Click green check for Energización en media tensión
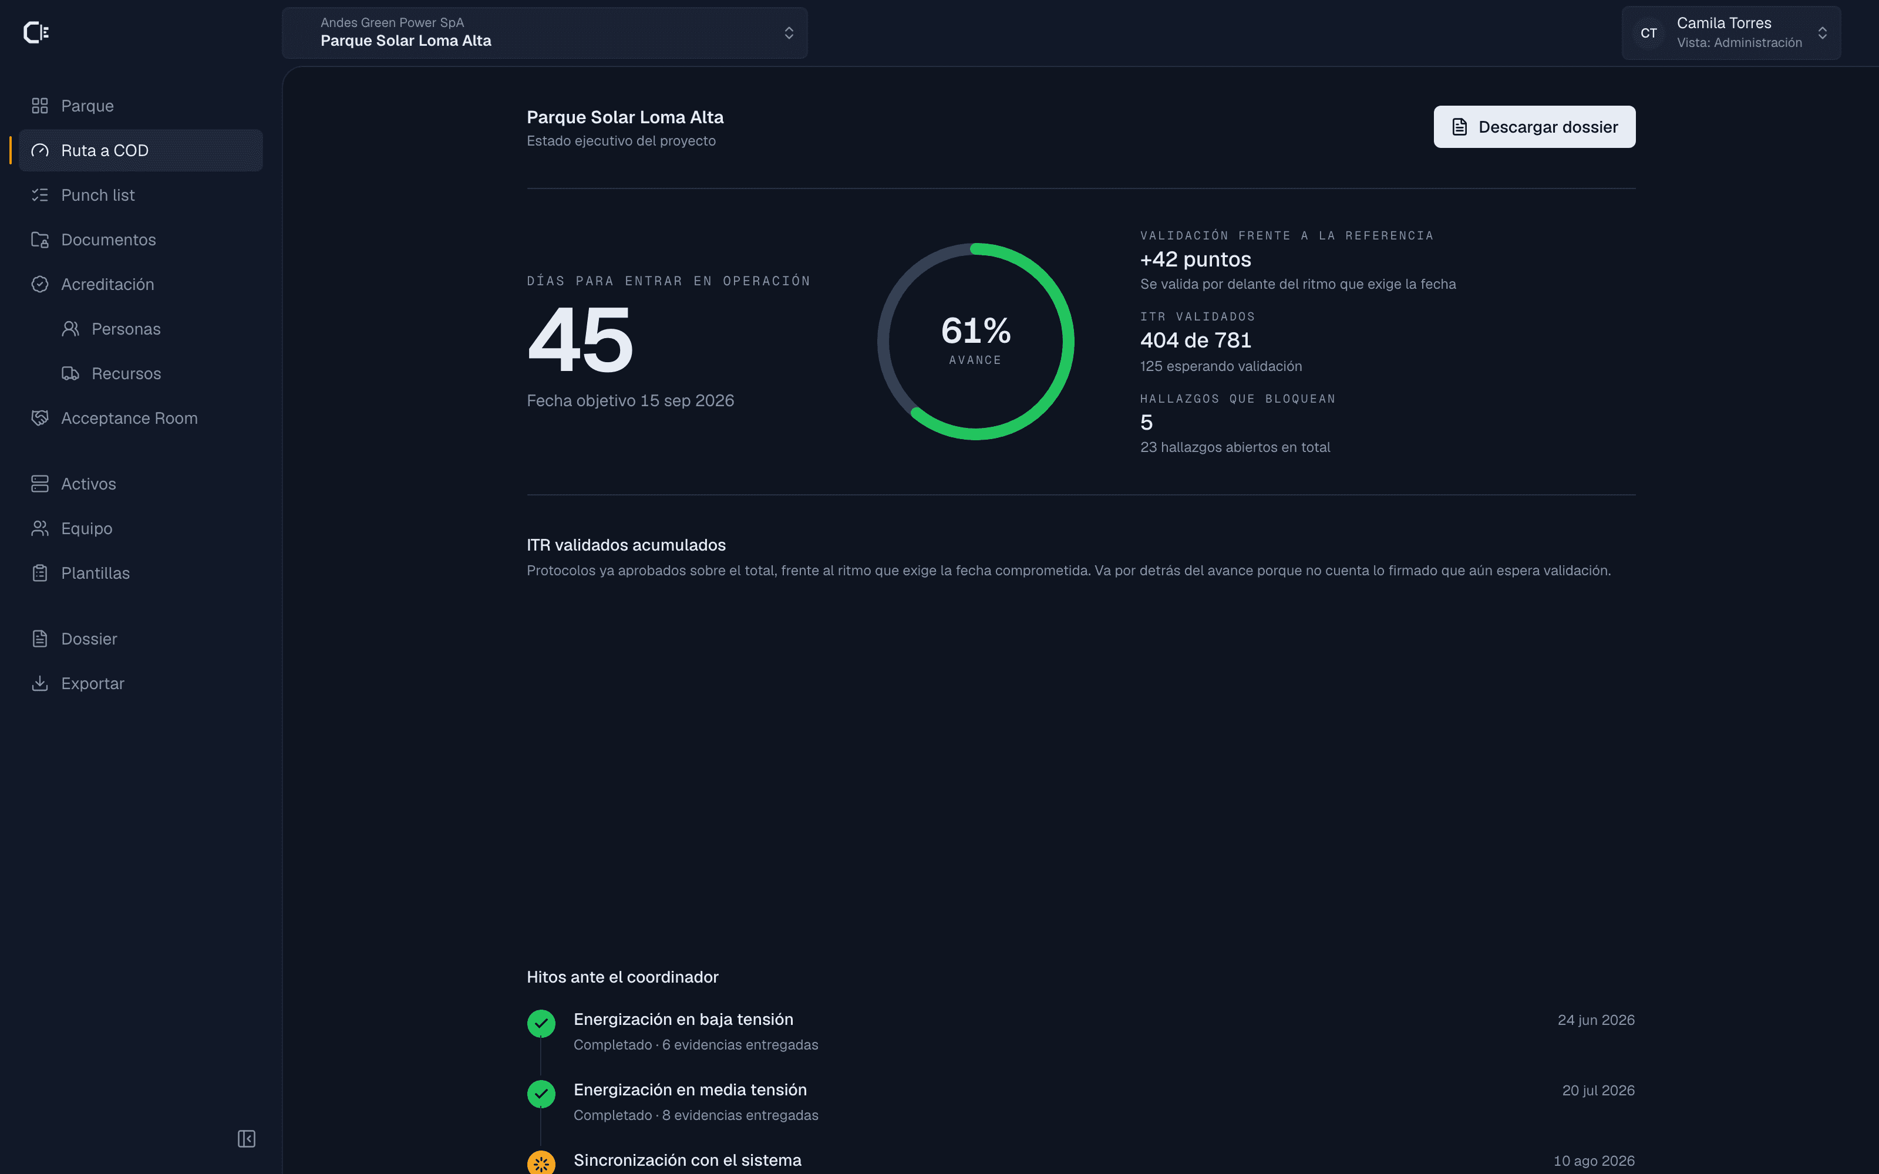The height and width of the screenshot is (1174, 1879). (541, 1094)
